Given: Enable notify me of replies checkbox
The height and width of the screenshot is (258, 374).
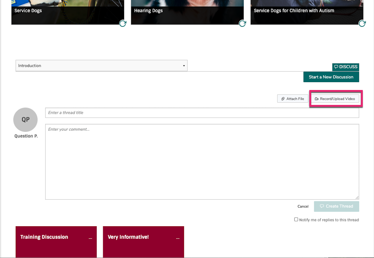Looking at the screenshot, I should pyautogui.click(x=296, y=220).
